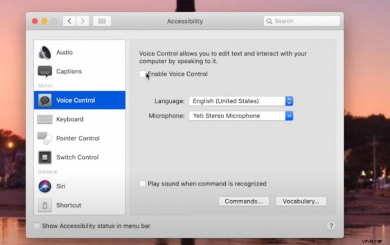This screenshot has height=245, width=390.
Task: Select Voice Control label in the sidebar
Action: tap(76, 100)
